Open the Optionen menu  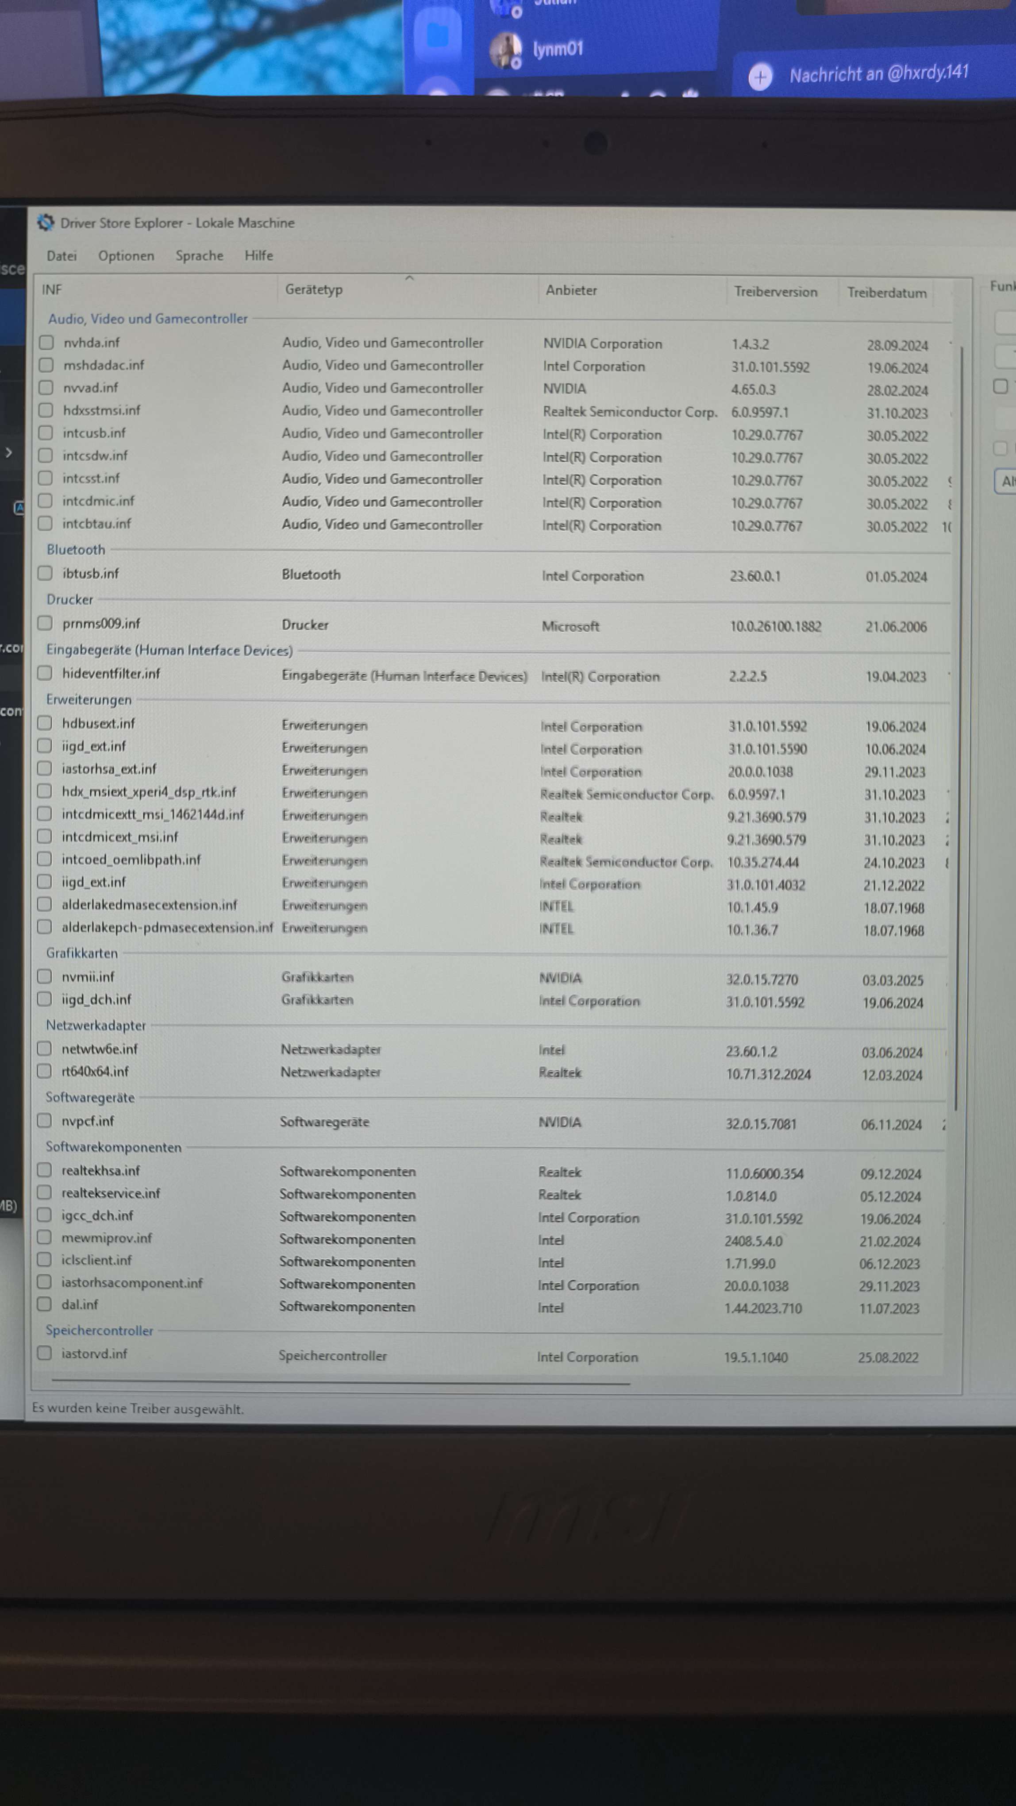pos(126,256)
